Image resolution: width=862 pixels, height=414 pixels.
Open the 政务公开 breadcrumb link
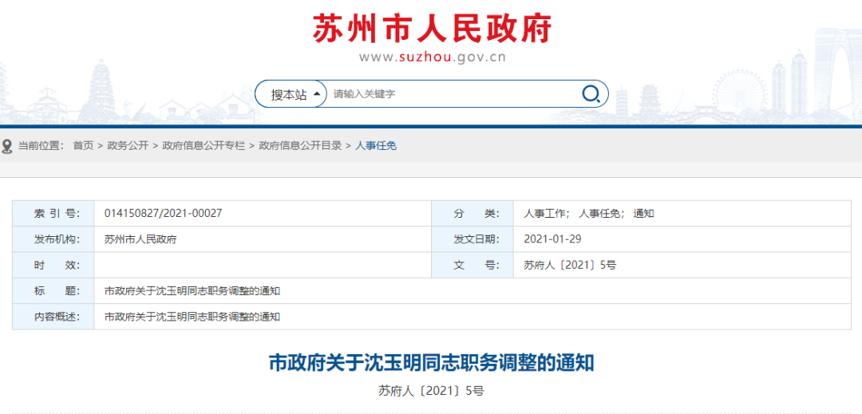pos(128,145)
